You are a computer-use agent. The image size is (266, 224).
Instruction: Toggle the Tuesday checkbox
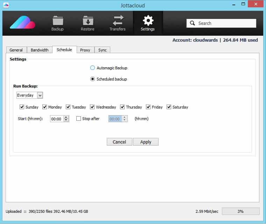(68, 107)
